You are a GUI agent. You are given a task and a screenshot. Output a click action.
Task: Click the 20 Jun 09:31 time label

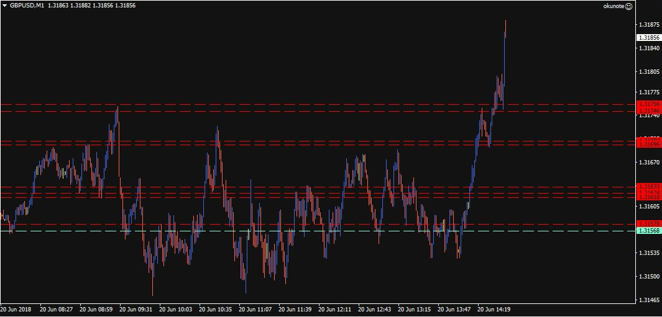(x=136, y=309)
